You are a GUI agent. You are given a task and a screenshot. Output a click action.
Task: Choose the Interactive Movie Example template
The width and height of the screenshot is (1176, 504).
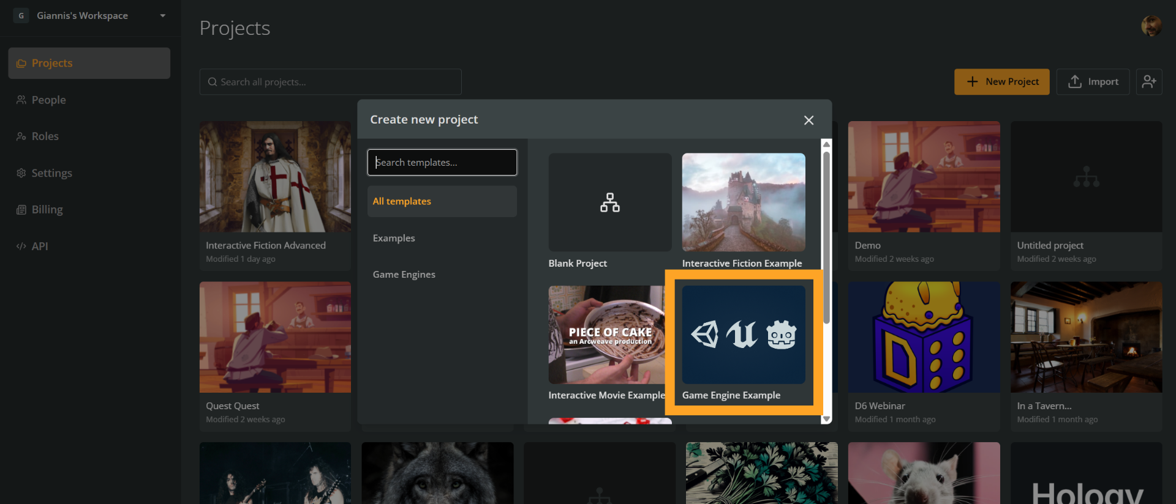coord(606,335)
